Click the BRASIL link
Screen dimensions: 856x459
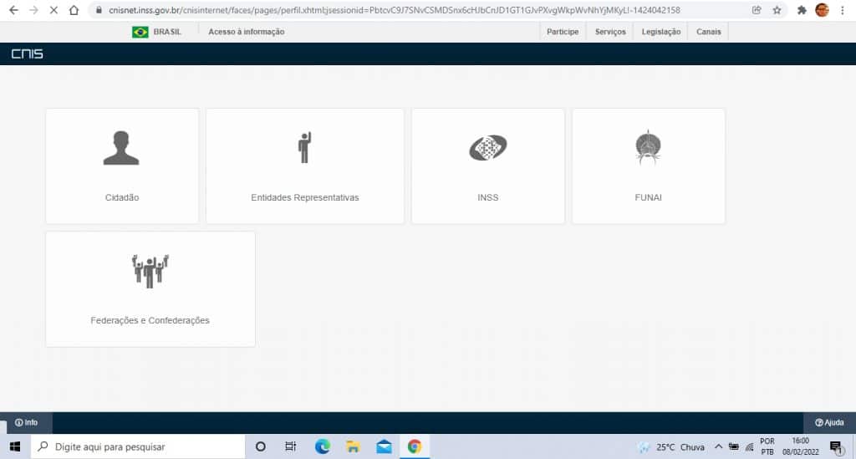167,32
